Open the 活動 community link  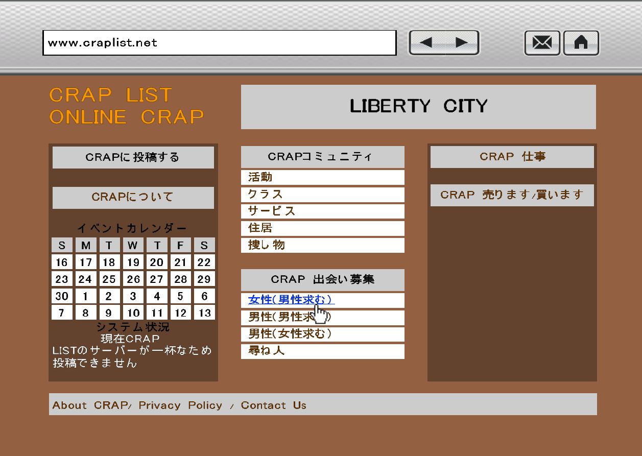pos(323,178)
